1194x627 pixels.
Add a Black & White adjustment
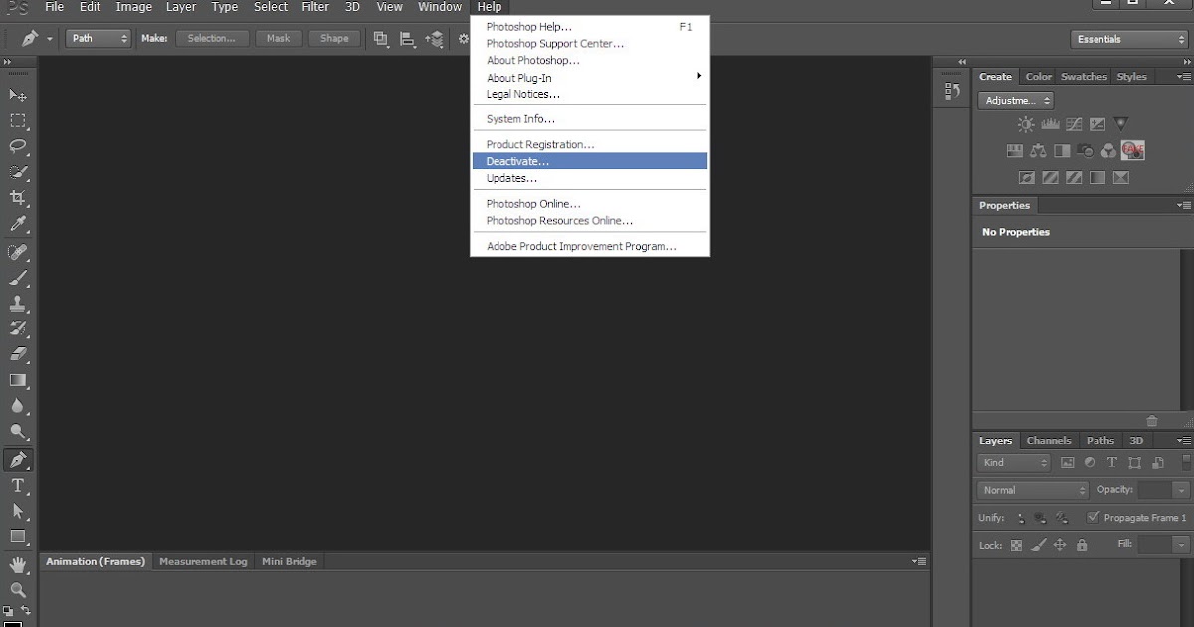click(x=1062, y=151)
